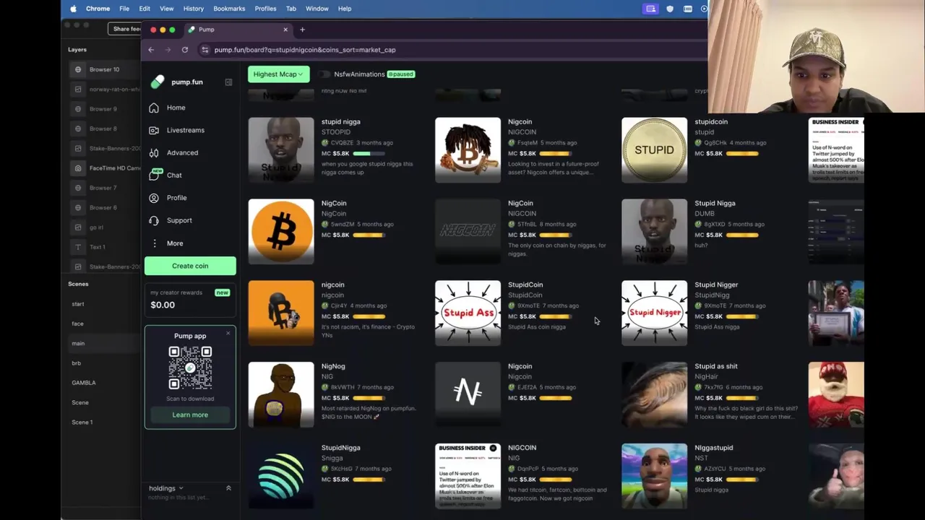Click the pump.fun pill logo
The image size is (925, 520).
157,82
